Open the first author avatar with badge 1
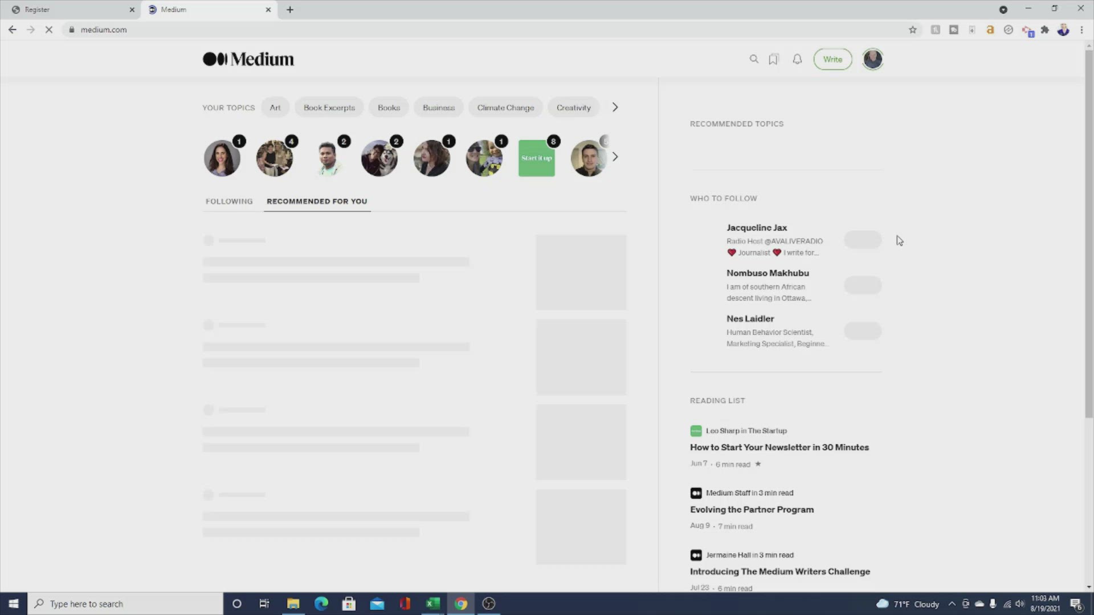This screenshot has width=1094, height=615. point(222,158)
